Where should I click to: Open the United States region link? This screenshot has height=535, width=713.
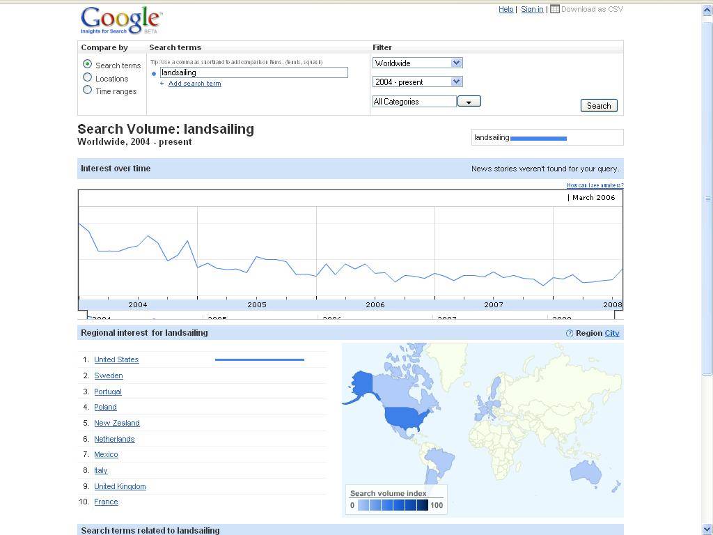point(116,359)
